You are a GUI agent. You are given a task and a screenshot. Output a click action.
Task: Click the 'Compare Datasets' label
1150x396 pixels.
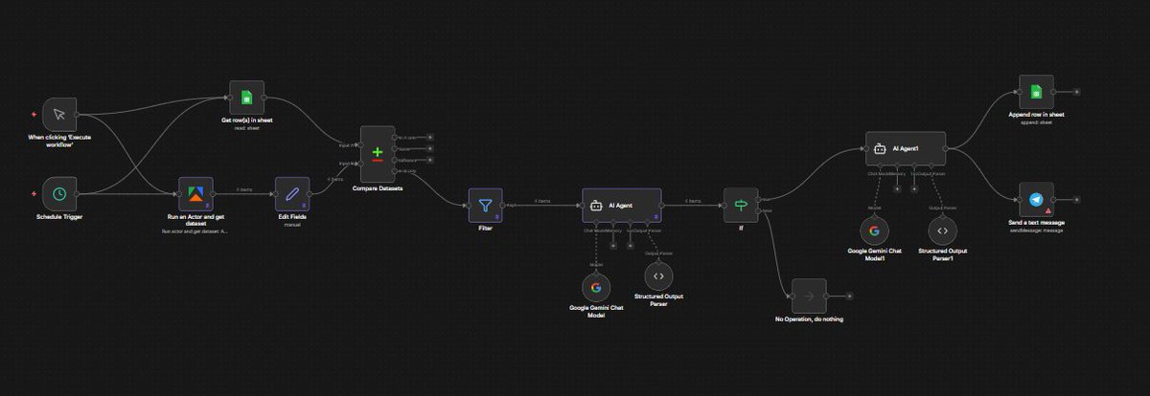point(377,189)
